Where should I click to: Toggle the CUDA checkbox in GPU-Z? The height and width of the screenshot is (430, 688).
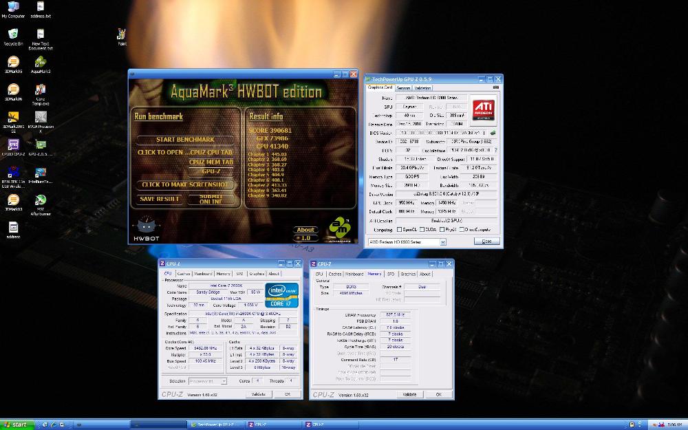coord(422,230)
